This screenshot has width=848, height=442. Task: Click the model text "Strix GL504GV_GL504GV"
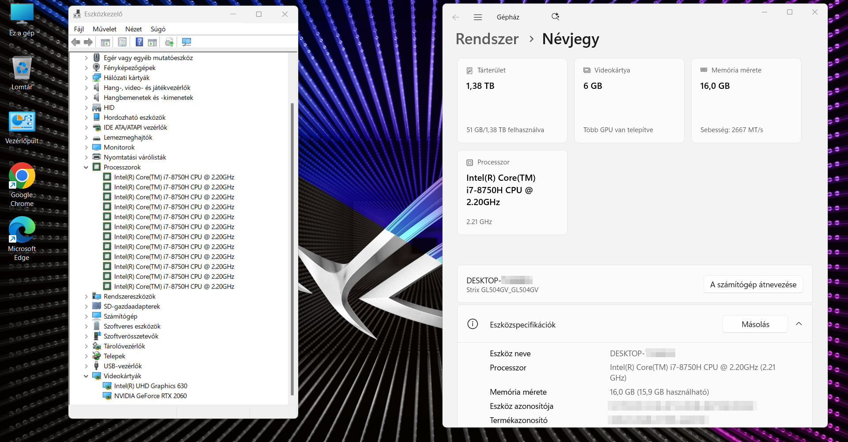502,290
